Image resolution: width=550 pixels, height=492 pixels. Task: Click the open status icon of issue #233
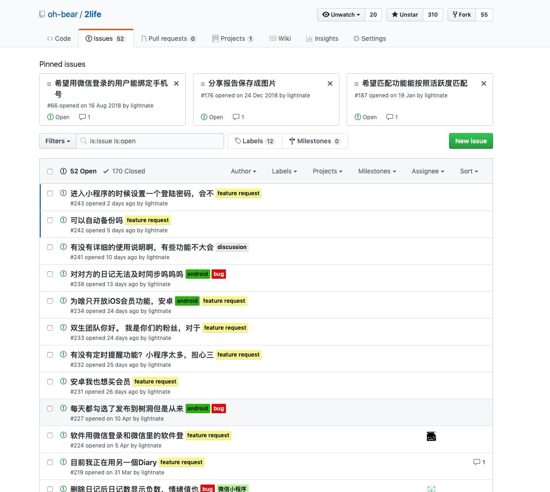coord(63,327)
